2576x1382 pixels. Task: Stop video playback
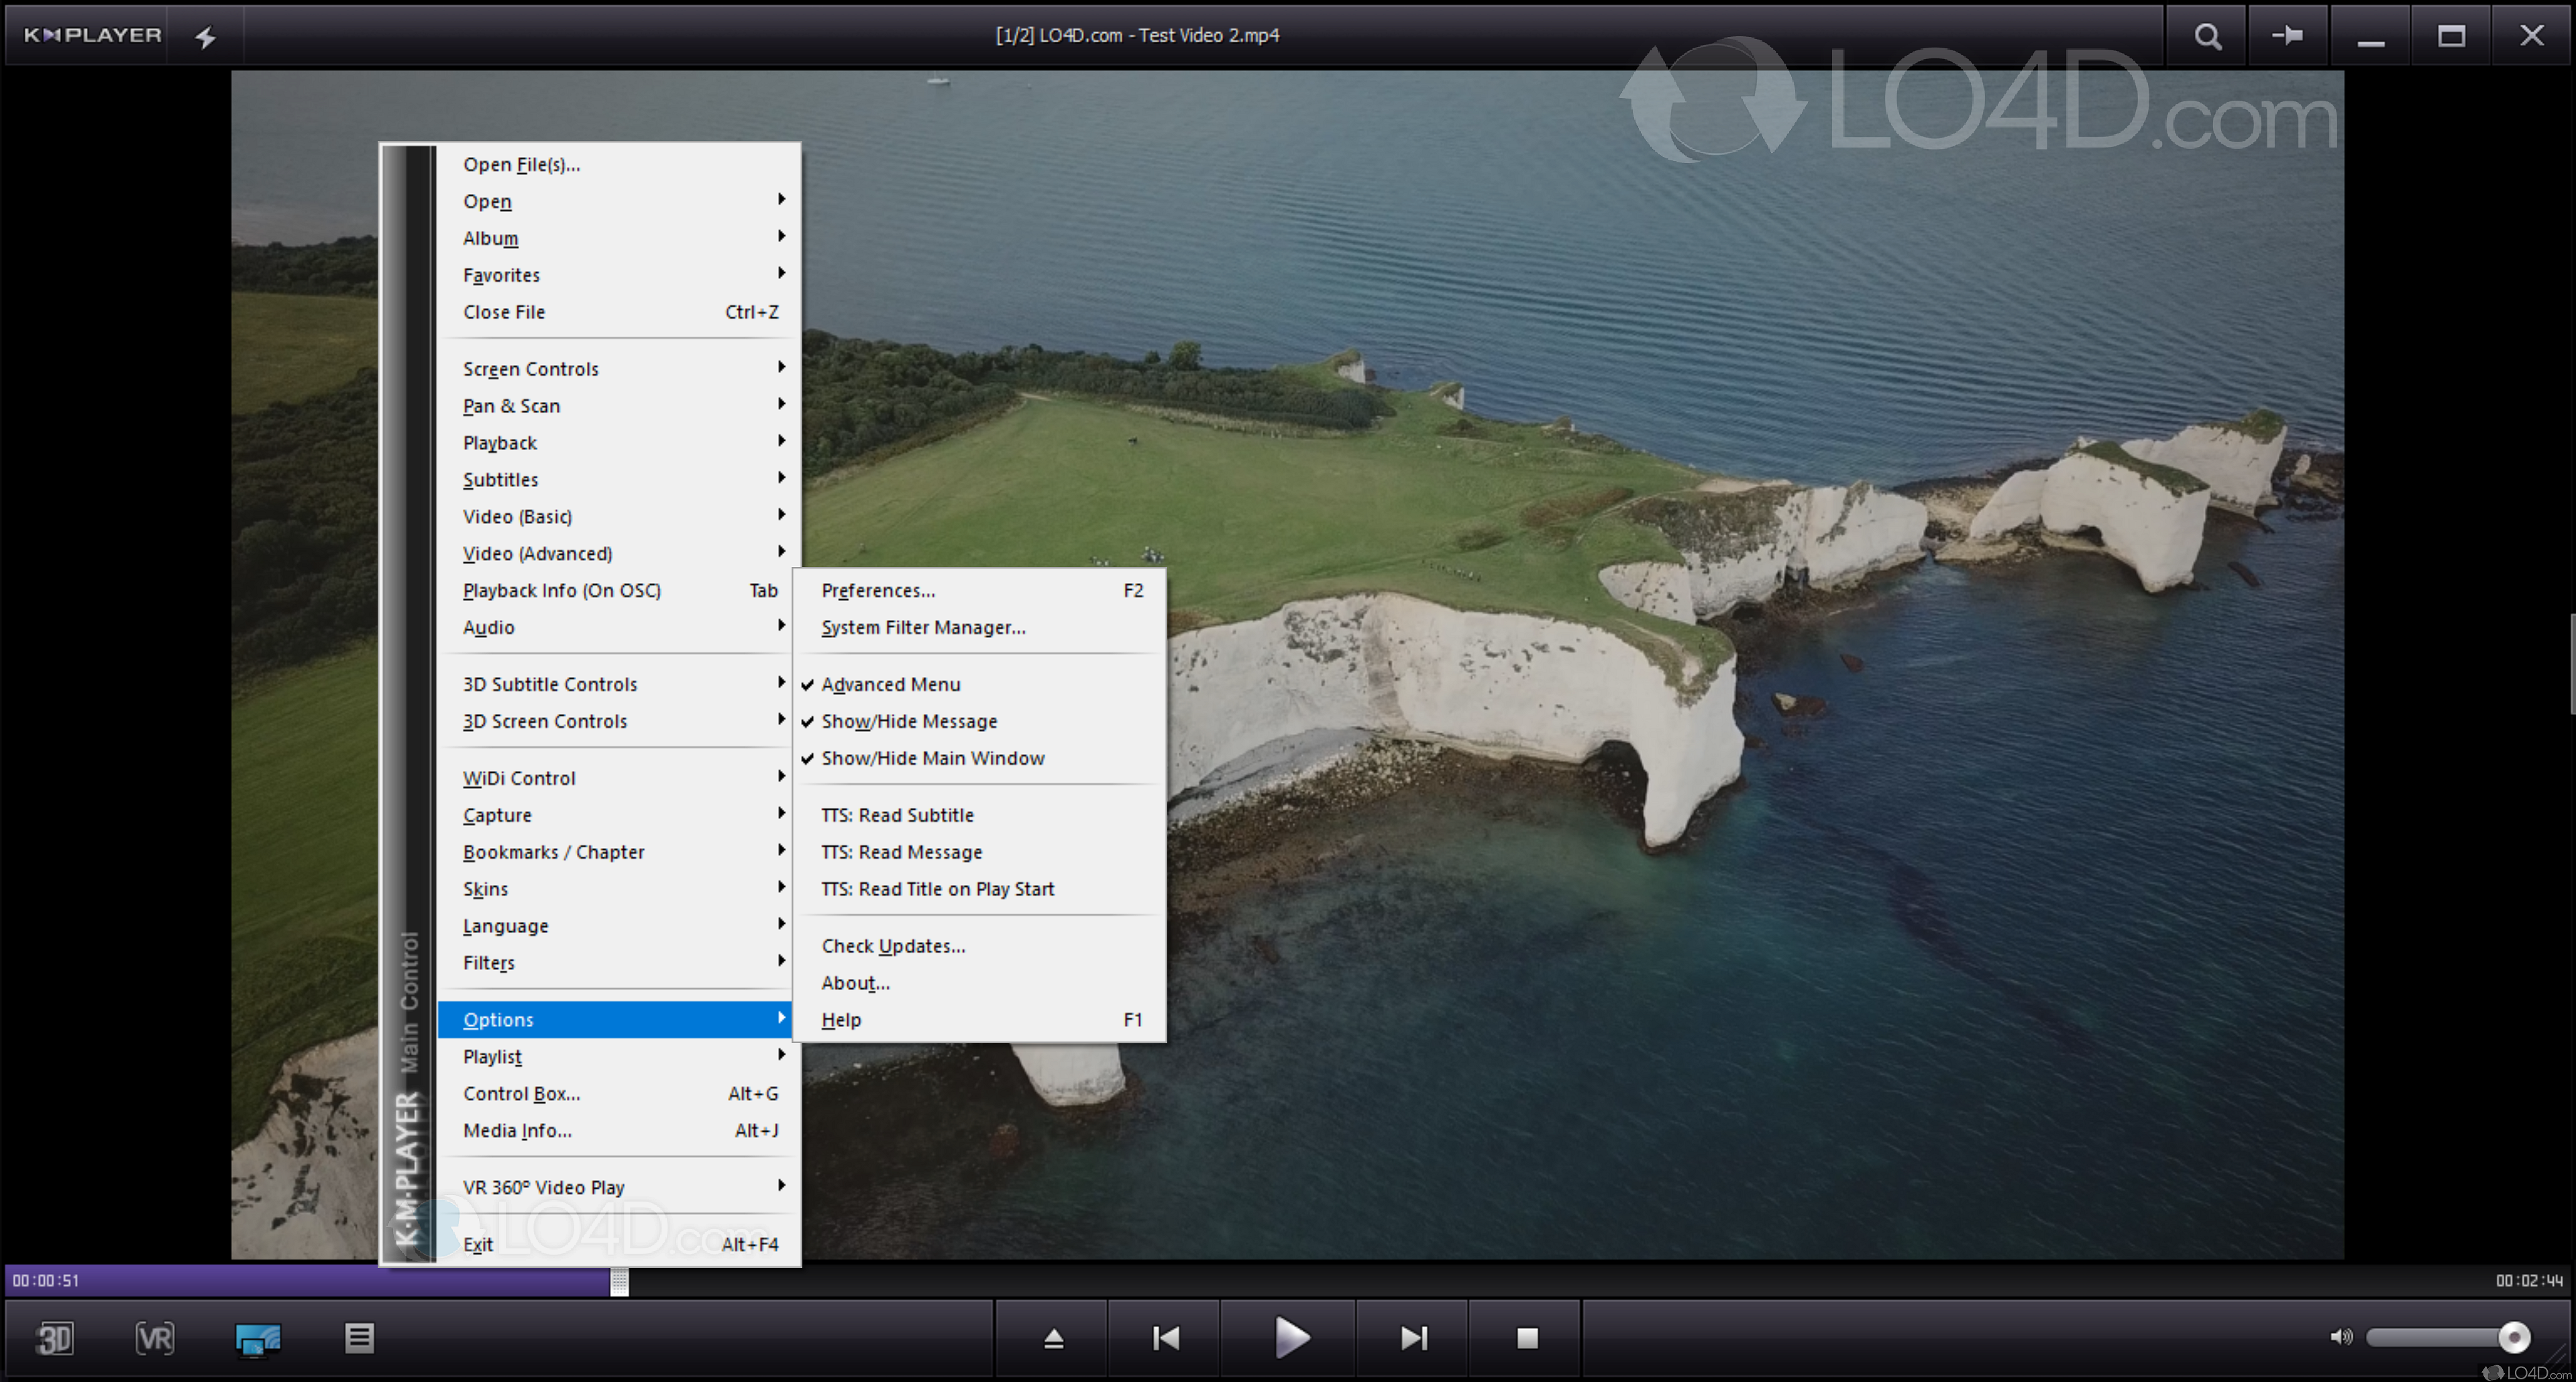pyautogui.click(x=1526, y=1337)
